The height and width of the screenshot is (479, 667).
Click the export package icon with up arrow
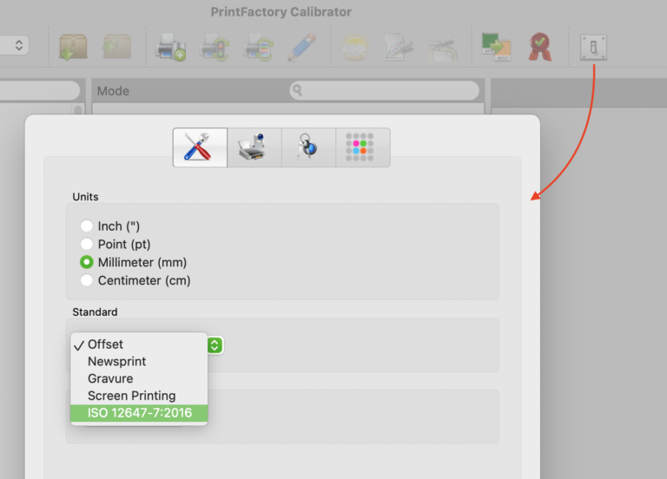[x=116, y=46]
